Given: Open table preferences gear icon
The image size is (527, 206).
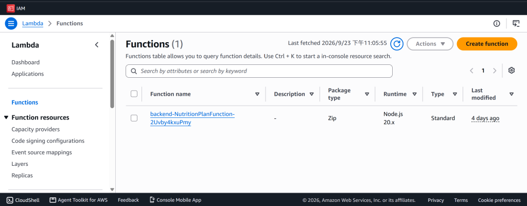Looking at the screenshot, I should click(511, 71).
